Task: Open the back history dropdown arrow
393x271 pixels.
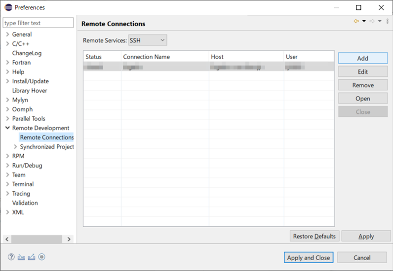Action: [364, 21]
